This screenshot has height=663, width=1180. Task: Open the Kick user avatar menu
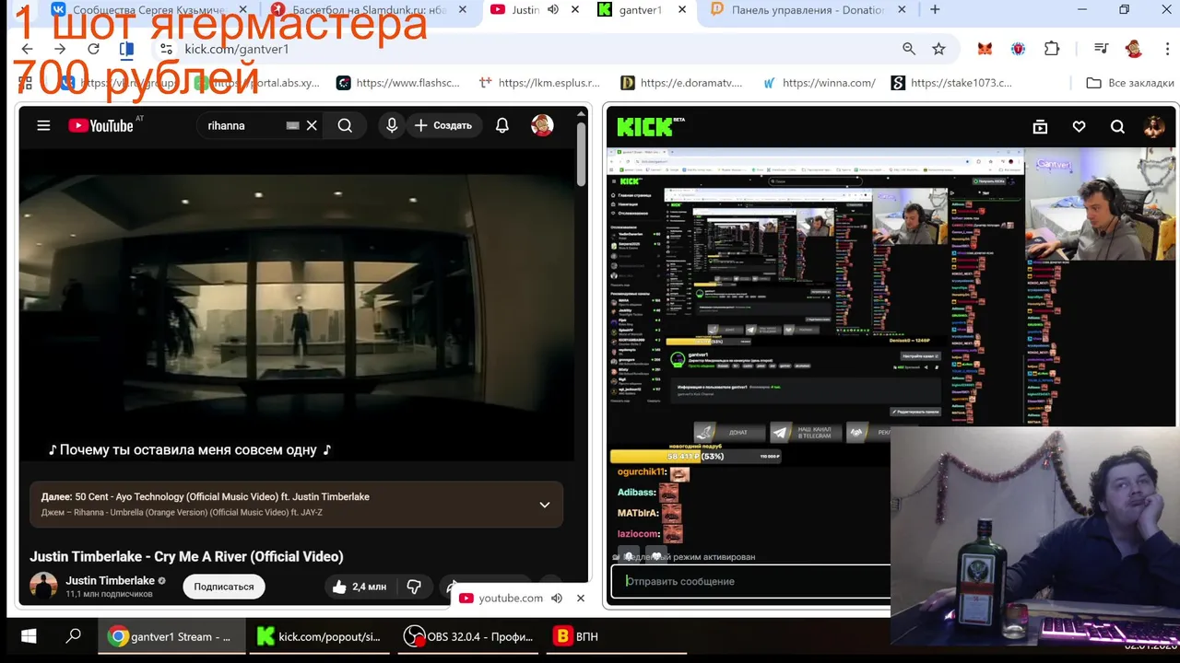point(1154,127)
